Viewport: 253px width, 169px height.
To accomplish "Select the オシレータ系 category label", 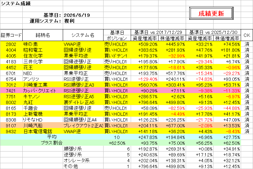I will pyautogui.click(x=83, y=160).
